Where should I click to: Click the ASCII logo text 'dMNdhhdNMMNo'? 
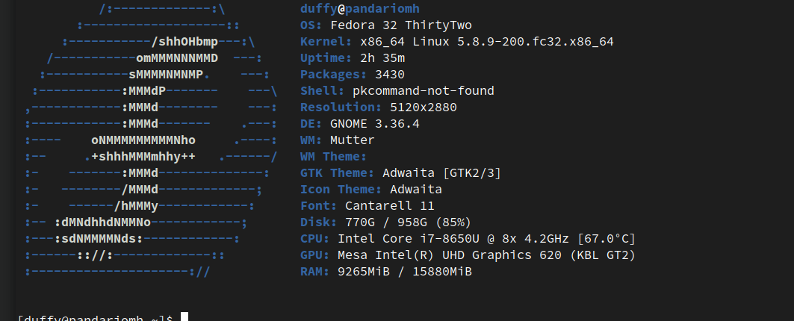106,222
